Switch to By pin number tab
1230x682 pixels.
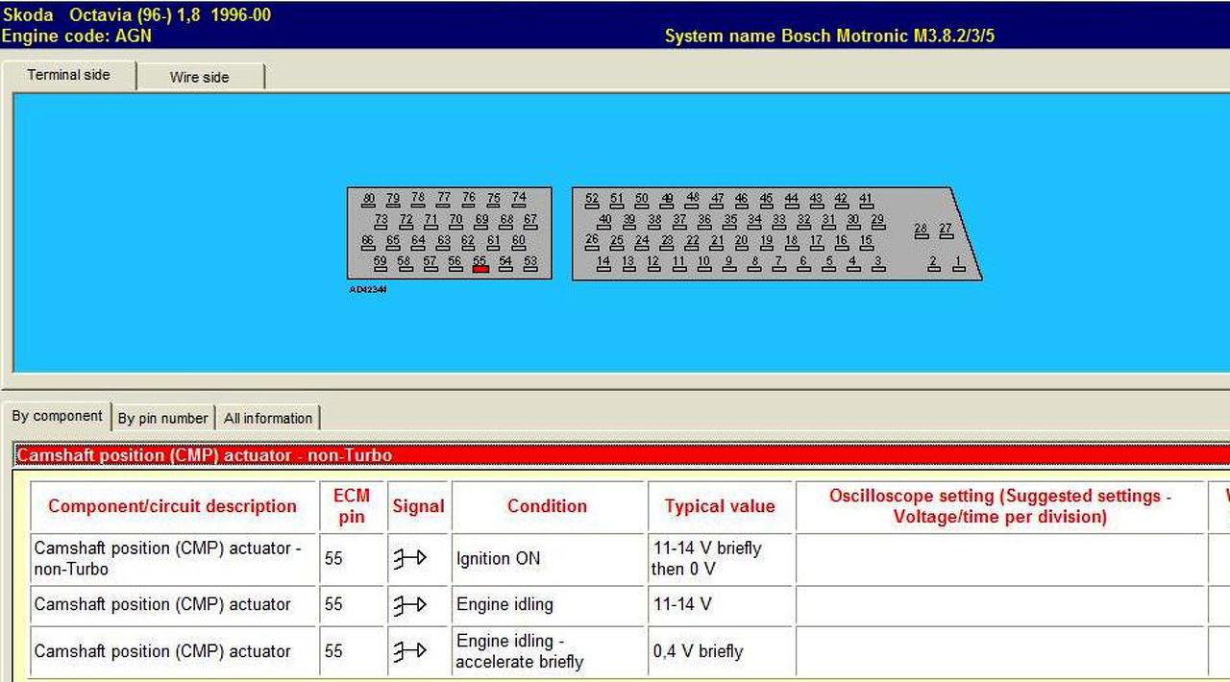point(162,418)
